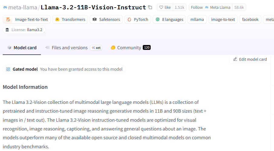274x151 pixels.
Task: Click Meta infinity logo before meta-llama
Action: (x=5, y=7)
